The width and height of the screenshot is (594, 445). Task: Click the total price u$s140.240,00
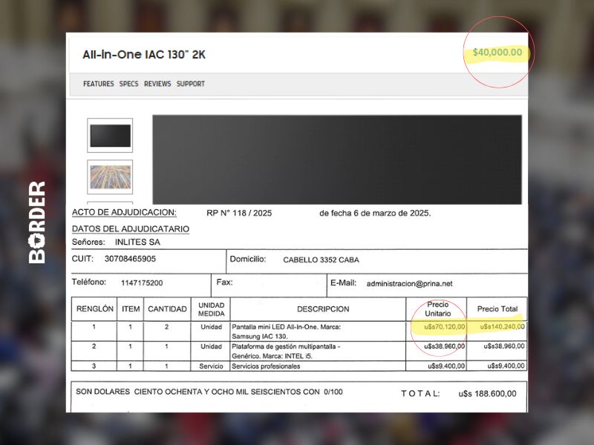point(503,326)
